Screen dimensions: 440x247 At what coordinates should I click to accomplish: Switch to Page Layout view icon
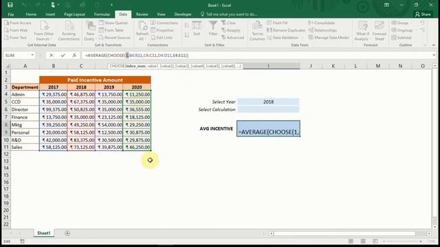[363, 241]
